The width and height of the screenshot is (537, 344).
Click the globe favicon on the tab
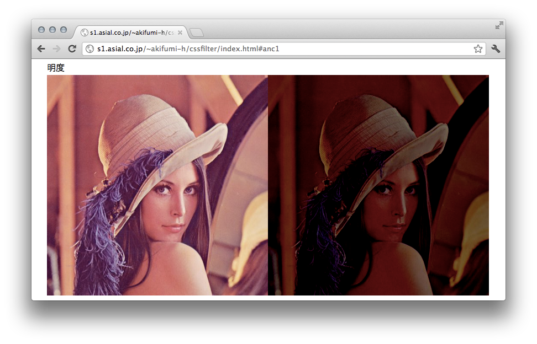pos(85,33)
